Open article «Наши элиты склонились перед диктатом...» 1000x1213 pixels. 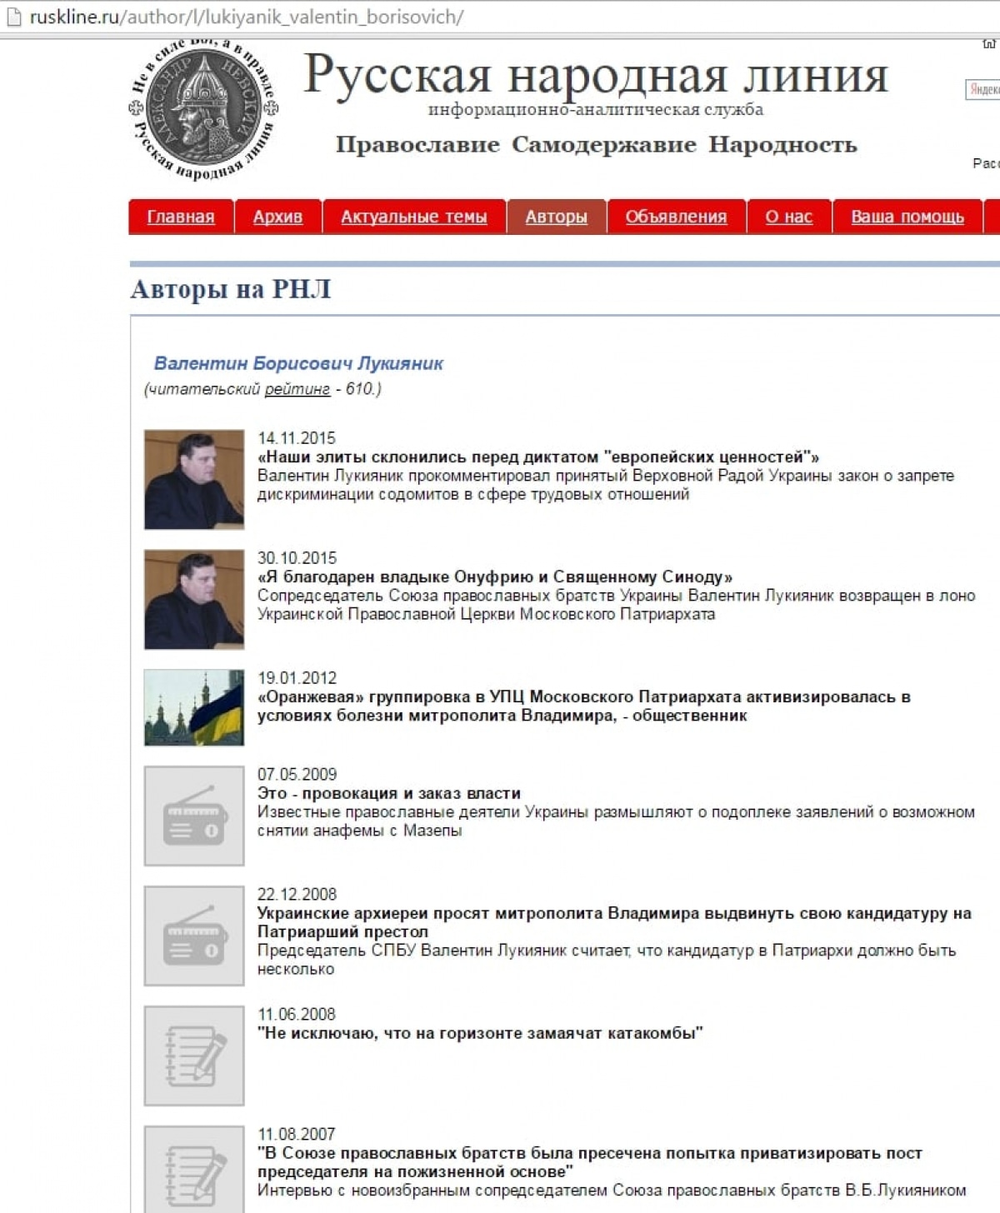538,457
